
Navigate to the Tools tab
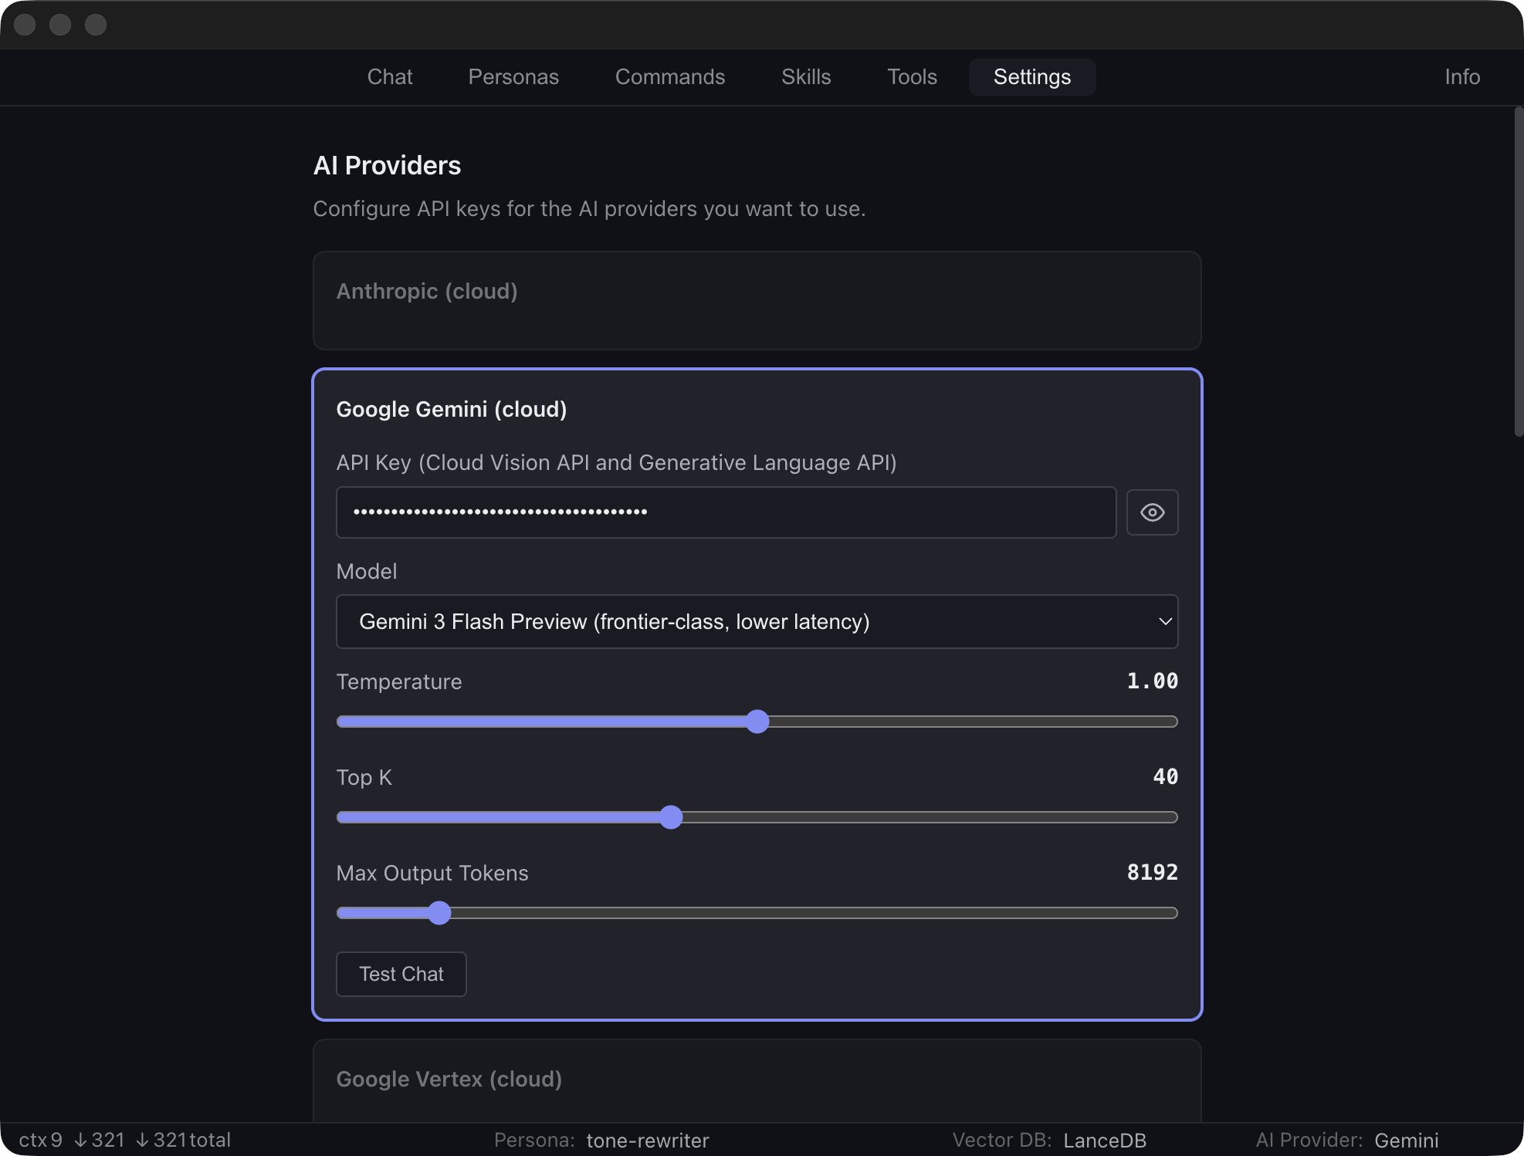click(x=912, y=76)
